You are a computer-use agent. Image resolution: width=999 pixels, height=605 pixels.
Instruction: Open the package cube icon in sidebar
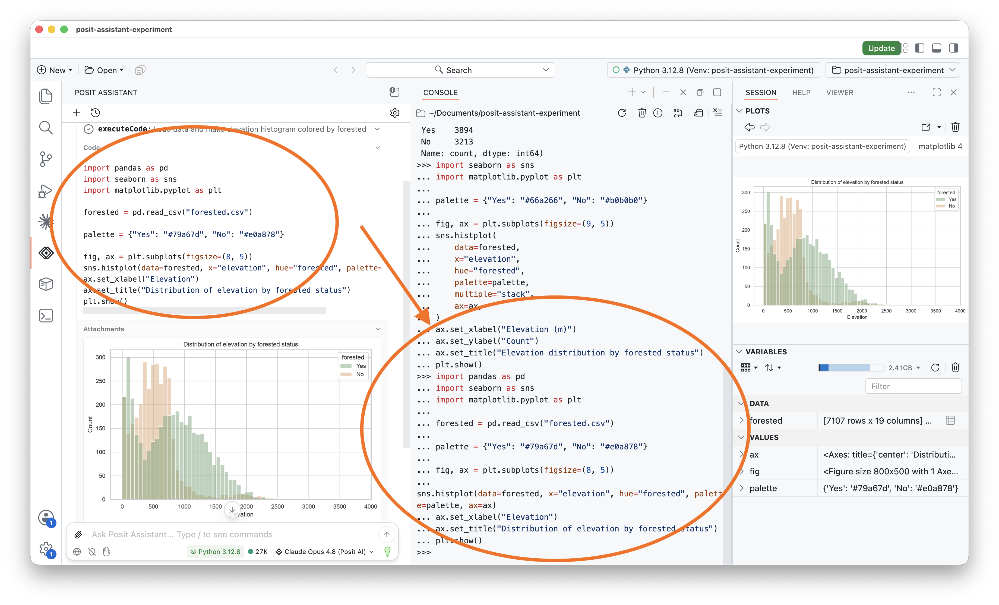[46, 284]
